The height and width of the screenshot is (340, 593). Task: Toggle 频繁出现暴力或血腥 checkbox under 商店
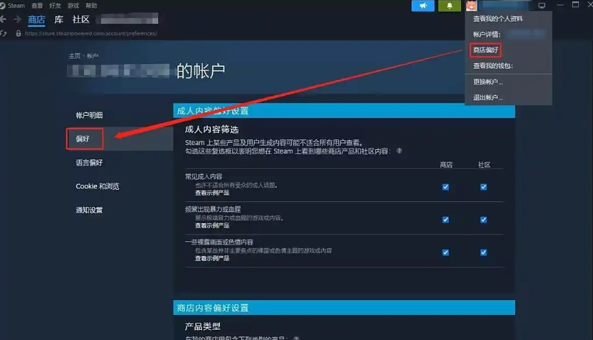click(x=446, y=219)
